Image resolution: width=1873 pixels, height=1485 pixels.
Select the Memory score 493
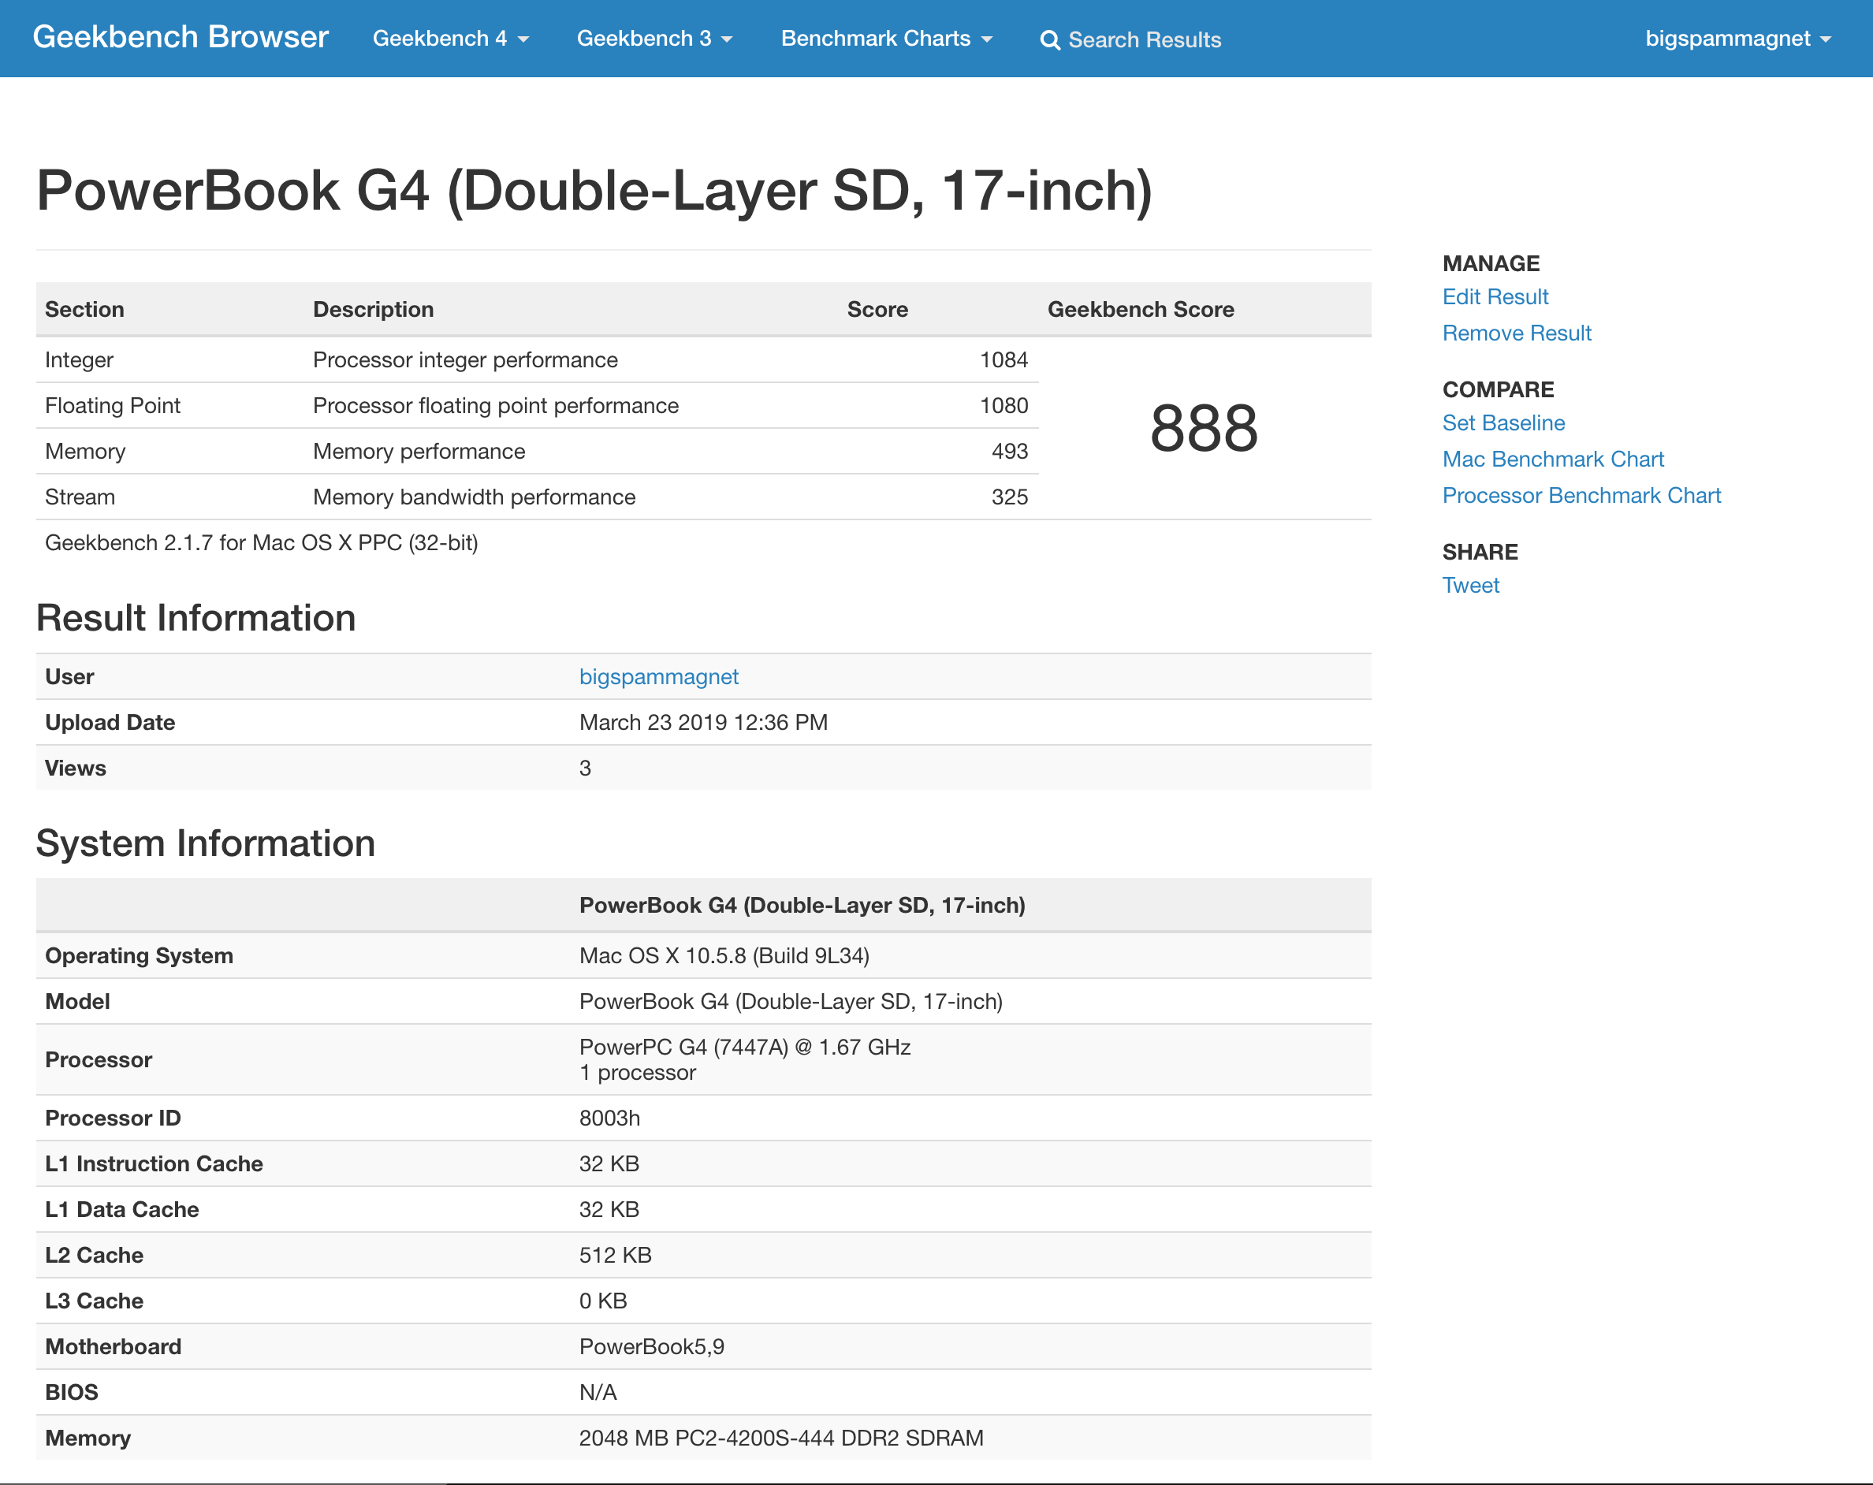1010,452
